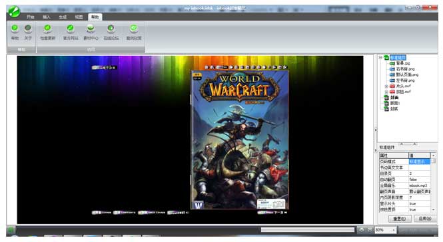Expand the 按钮.swf tree node
The width and height of the screenshot is (443, 242).
(386, 92)
